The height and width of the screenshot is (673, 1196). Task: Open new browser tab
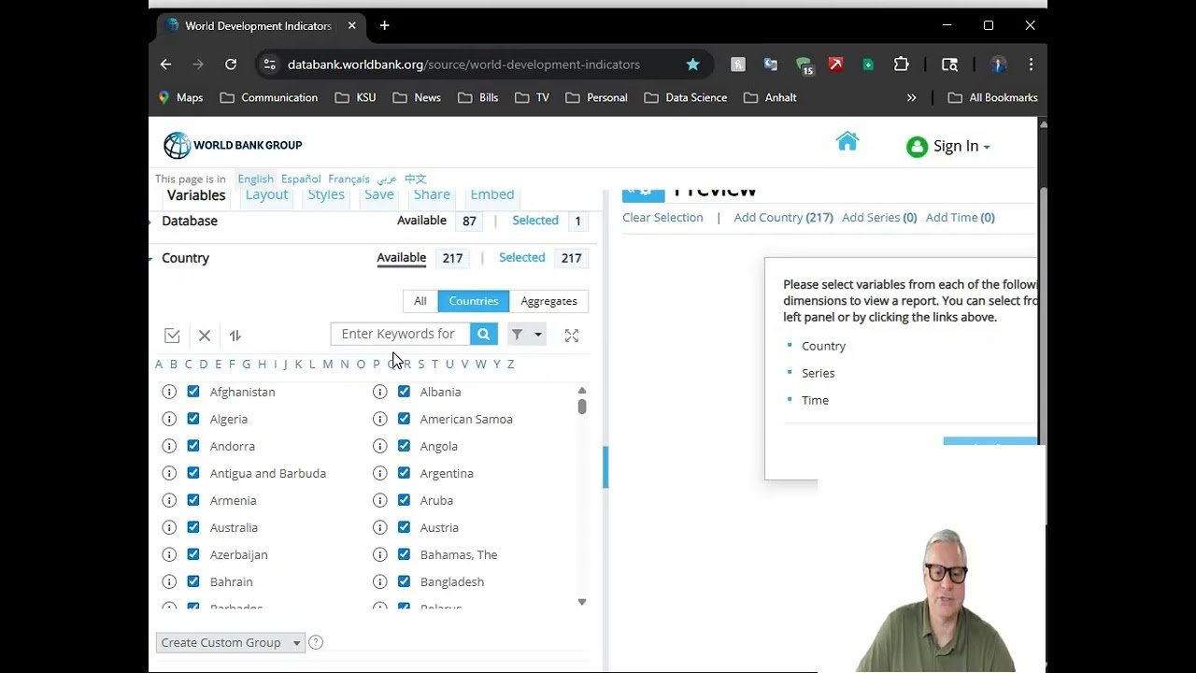tap(384, 26)
